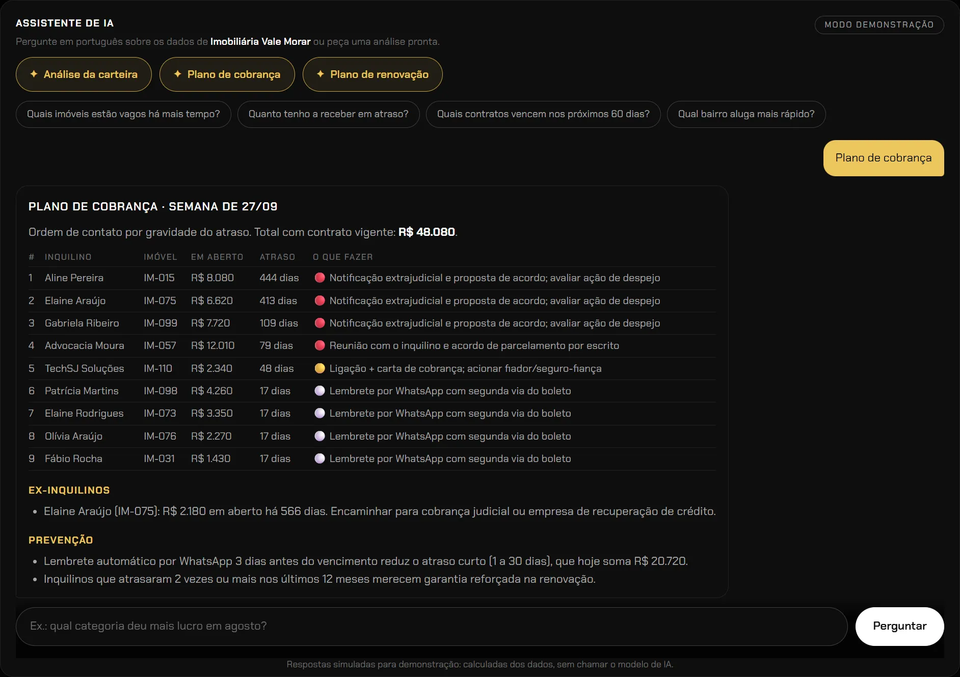
Task: Click the ATRASO column header
Action: (x=277, y=257)
